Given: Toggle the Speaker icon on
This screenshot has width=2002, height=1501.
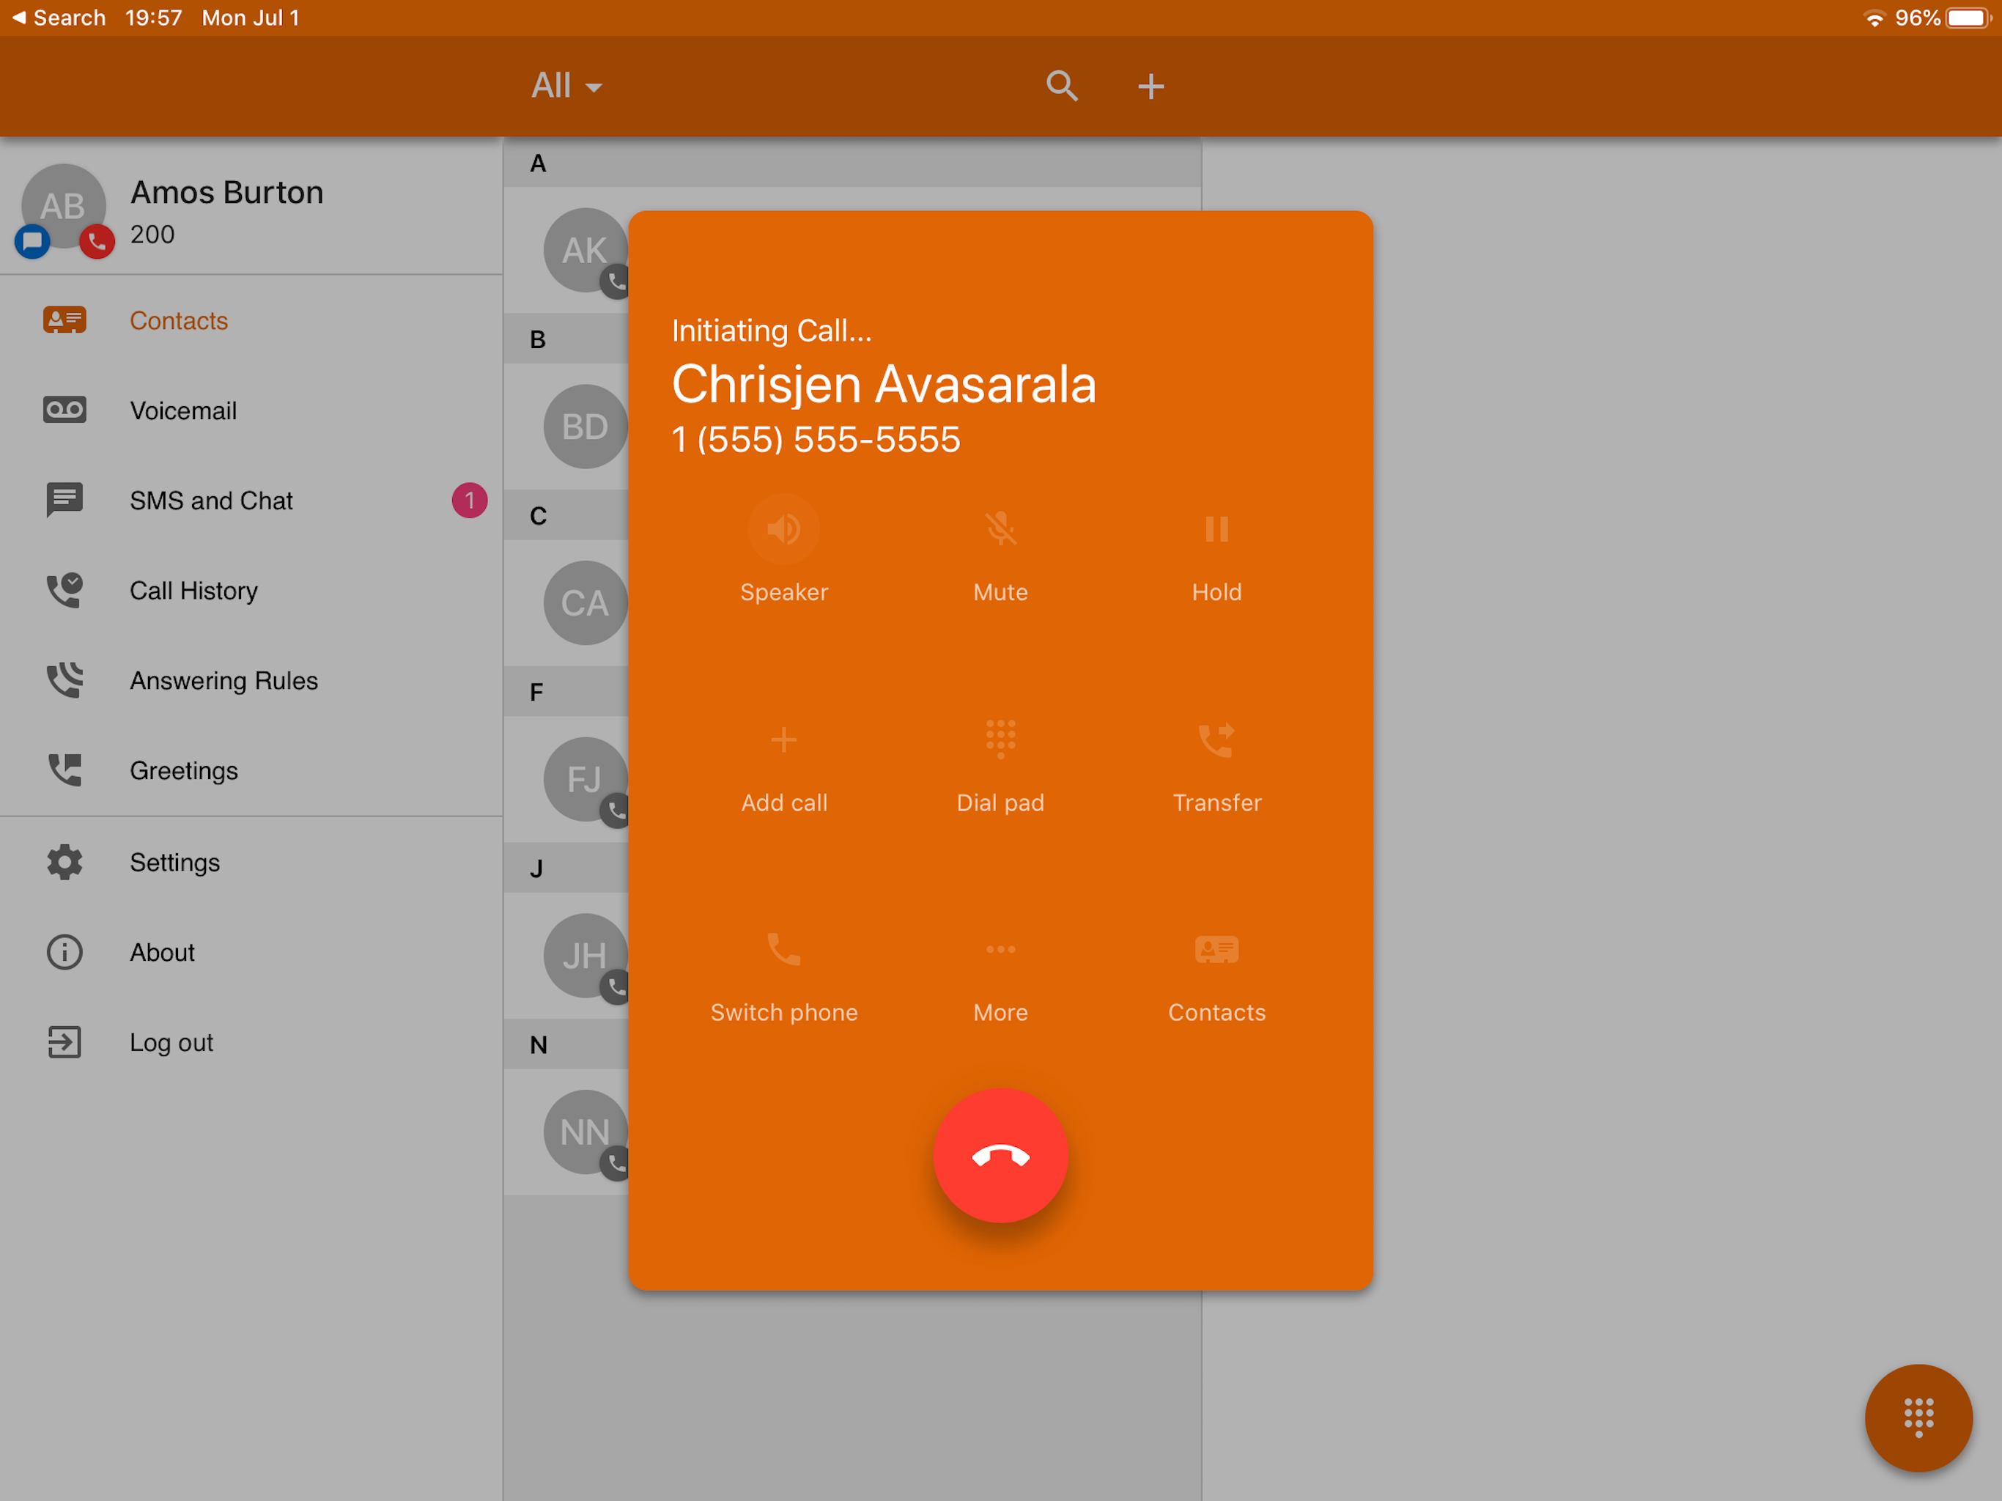Looking at the screenshot, I should pos(784,528).
